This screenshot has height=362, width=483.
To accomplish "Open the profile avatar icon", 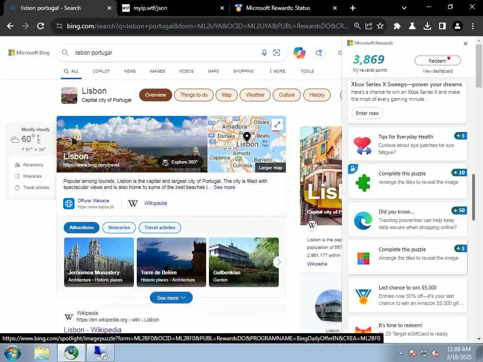I will tap(458, 26).
